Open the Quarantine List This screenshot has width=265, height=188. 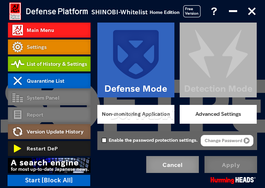point(49,81)
